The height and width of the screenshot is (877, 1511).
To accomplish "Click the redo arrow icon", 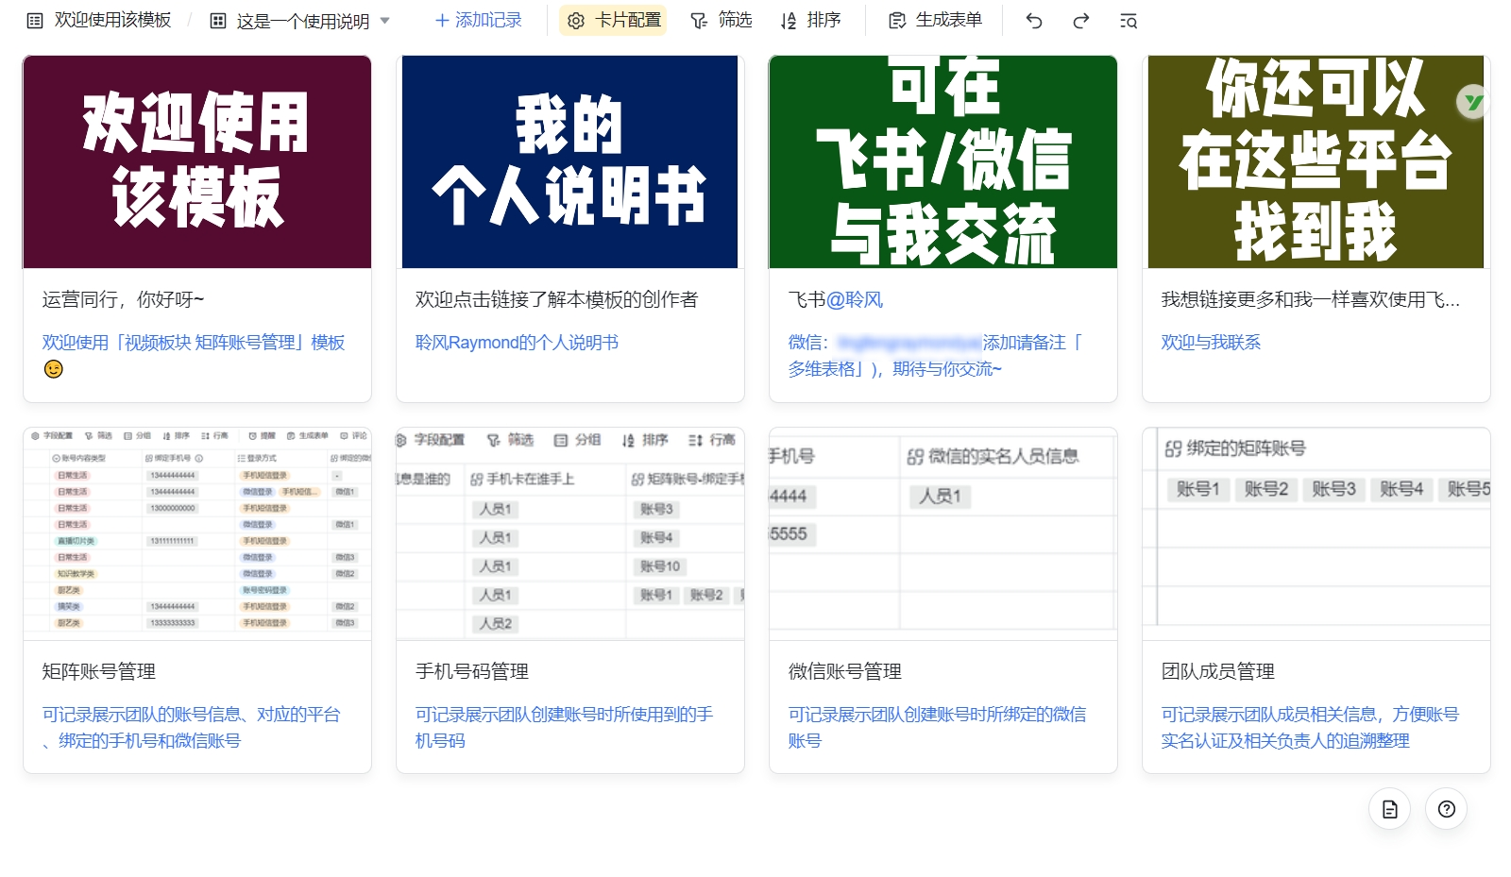I will click(1081, 21).
